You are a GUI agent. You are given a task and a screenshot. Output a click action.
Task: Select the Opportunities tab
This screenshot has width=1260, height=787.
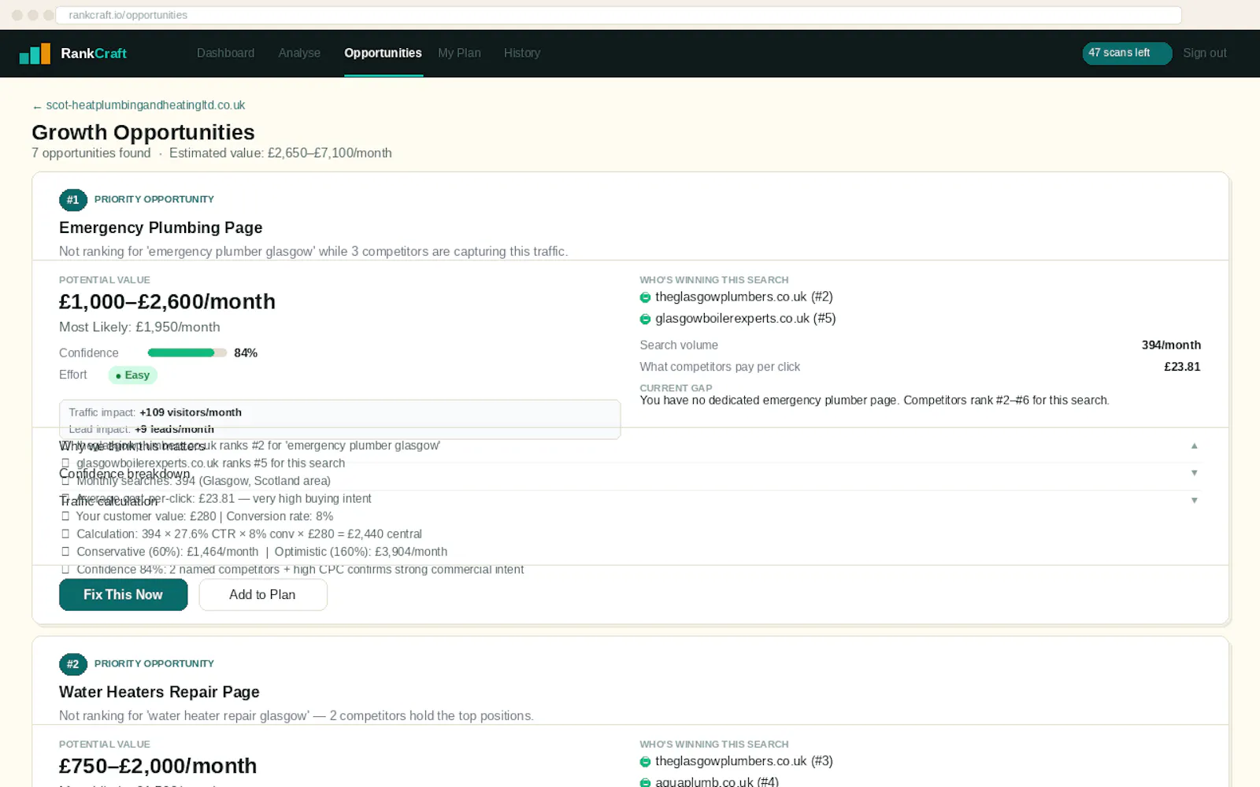[383, 53]
